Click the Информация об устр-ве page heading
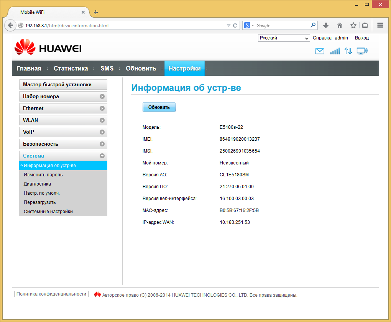Image resolution: width=391 pixels, height=322 pixels. pos(186,88)
